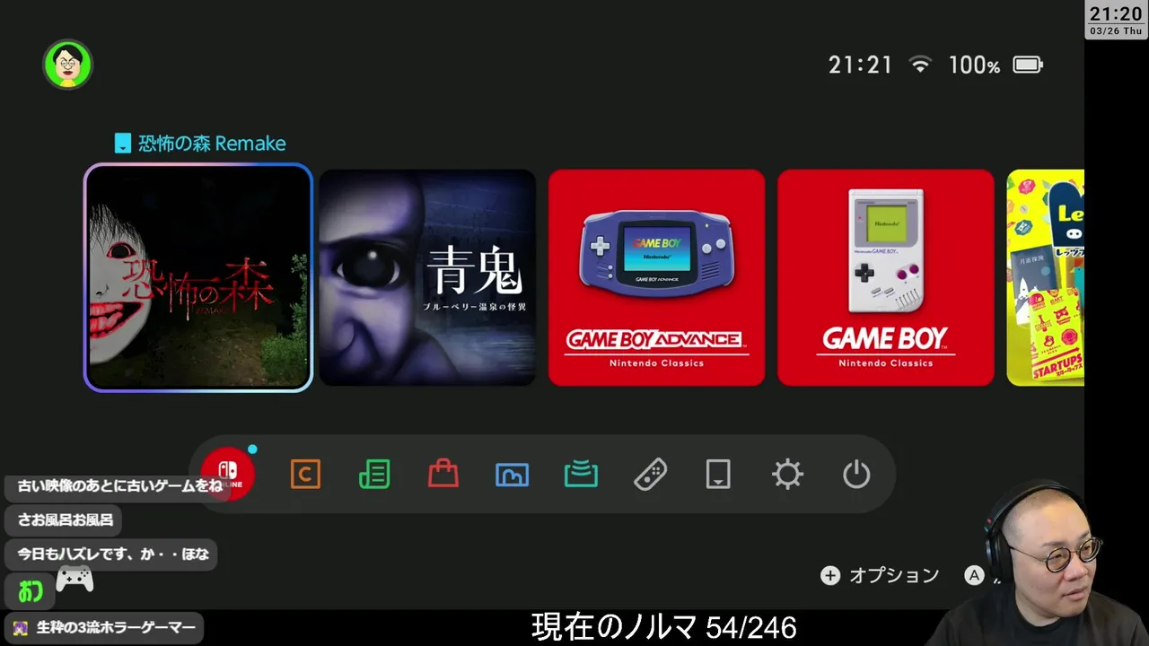Select the Power sleep mode icon

point(856,474)
